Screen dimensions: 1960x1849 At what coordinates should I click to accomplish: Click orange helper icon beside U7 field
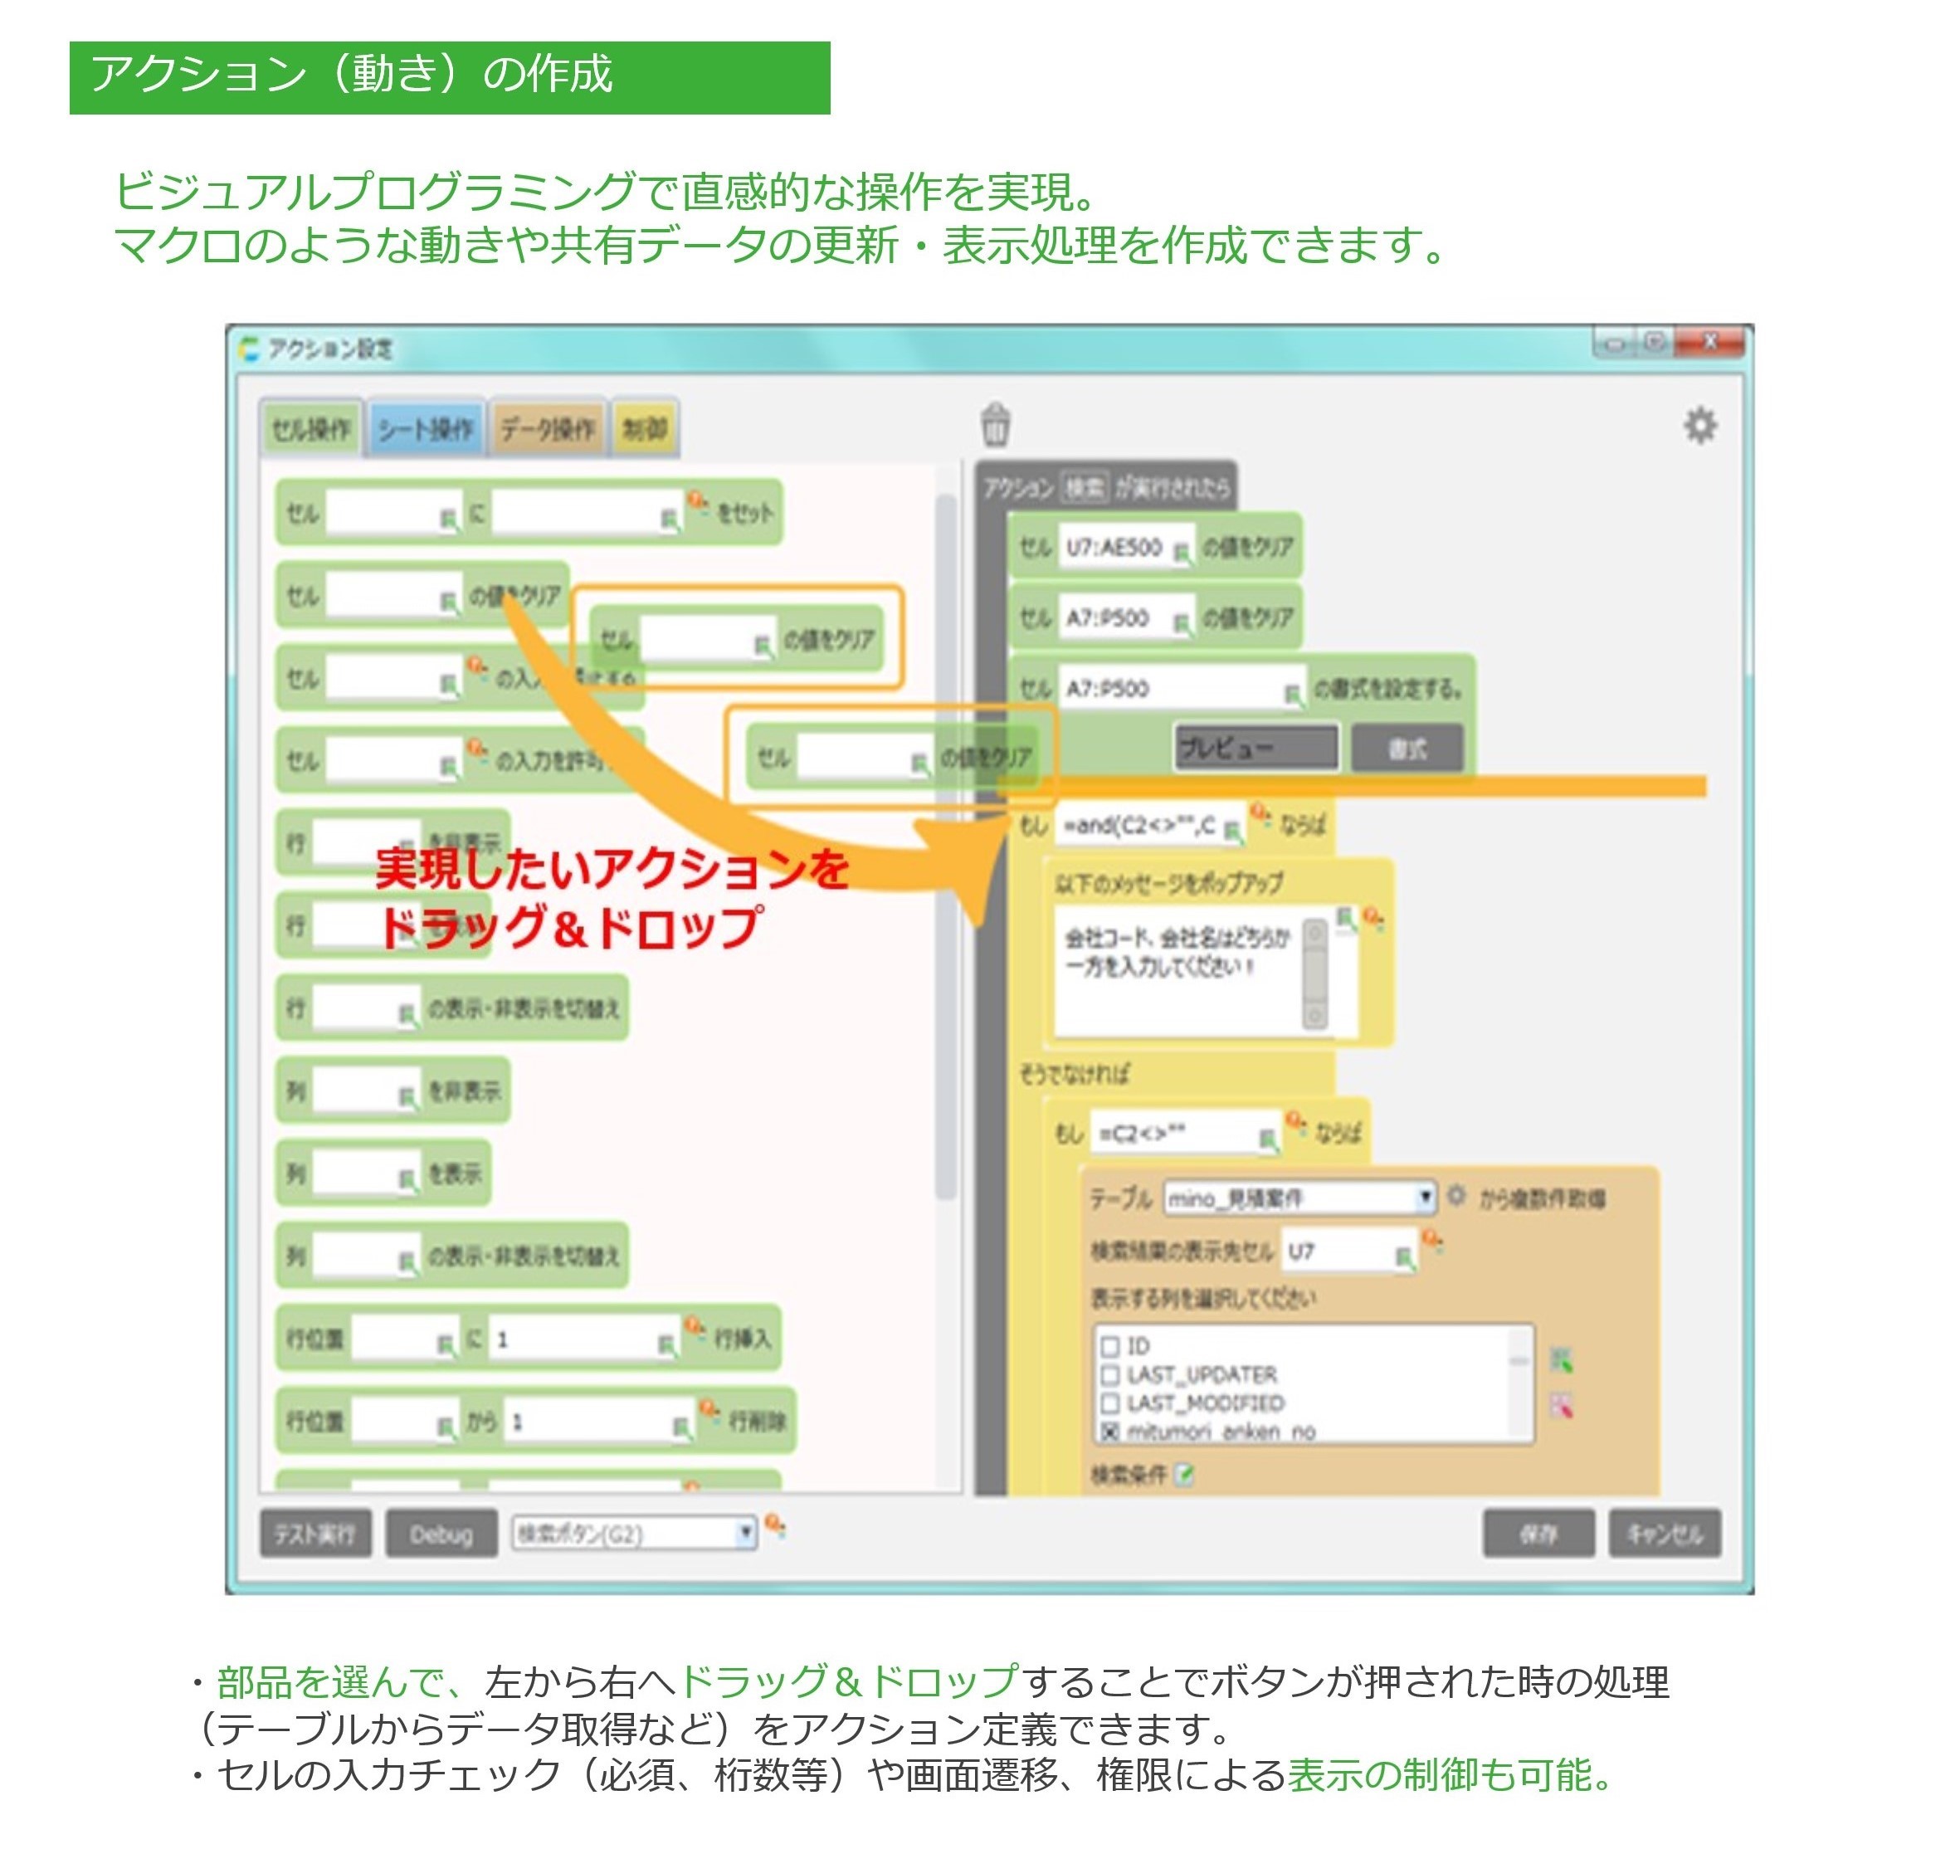[1432, 1241]
